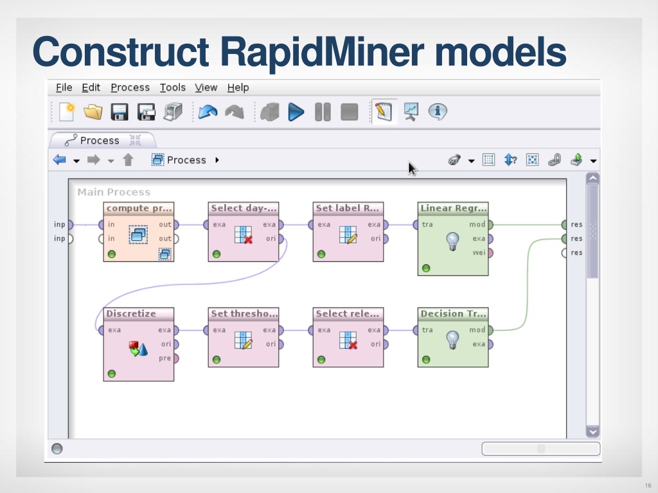Open a process with the folder icon
This screenshot has height=493, width=658.
(93, 112)
